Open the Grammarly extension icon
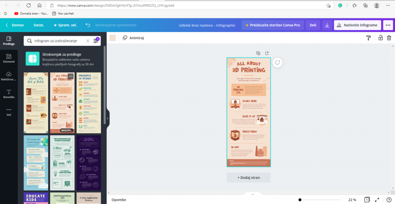395x204 pixels. tap(340, 5)
